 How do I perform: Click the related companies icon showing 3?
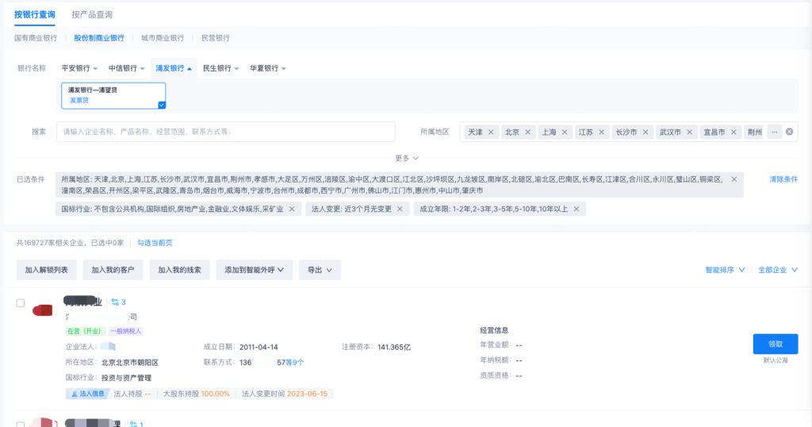[x=118, y=302]
